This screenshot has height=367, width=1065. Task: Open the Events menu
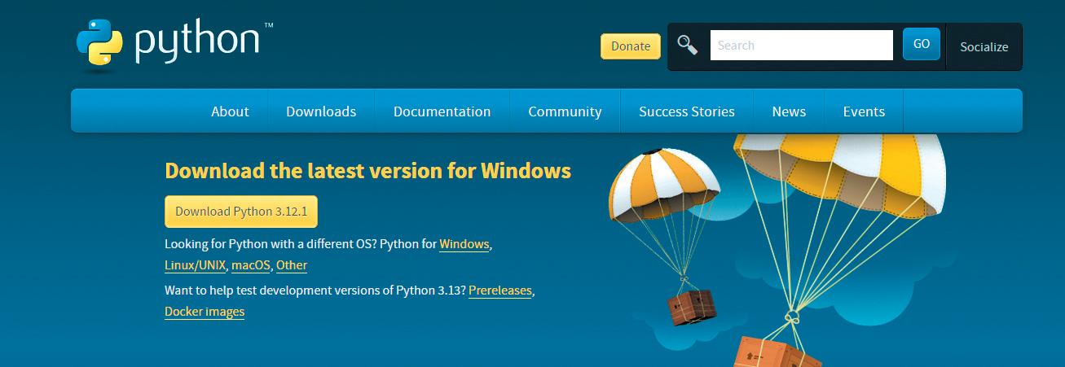point(864,111)
